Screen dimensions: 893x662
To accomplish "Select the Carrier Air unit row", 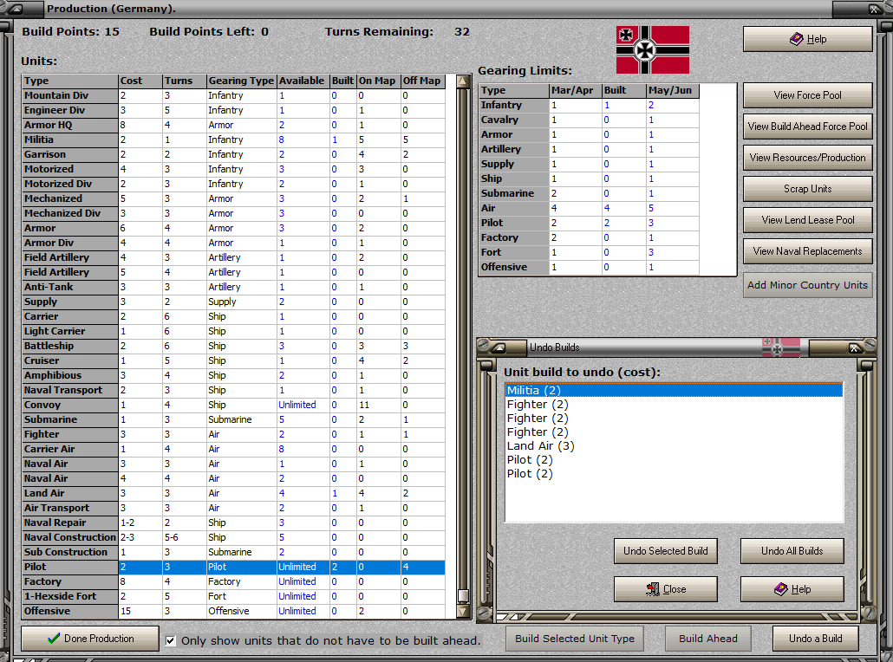I will (x=233, y=449).
